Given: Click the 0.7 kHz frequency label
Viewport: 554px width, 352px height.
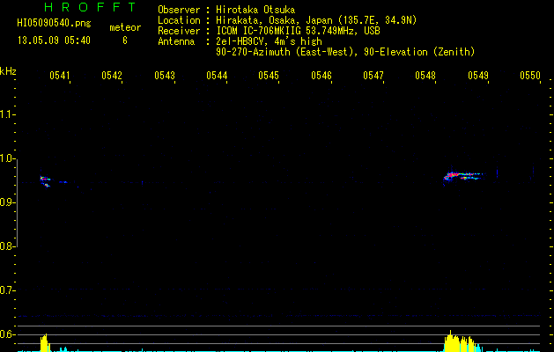Looking at the screenshot, I should [7, 290].
